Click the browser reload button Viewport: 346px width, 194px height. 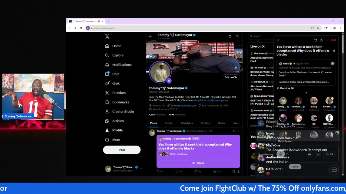(81, 28)
